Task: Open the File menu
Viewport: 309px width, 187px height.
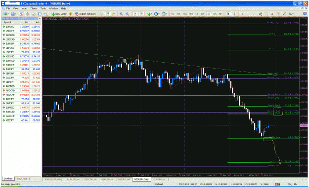Action: coord(8,9)
